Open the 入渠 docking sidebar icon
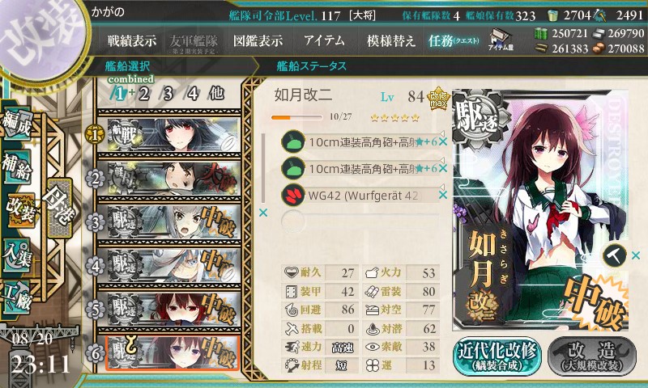This screenshot has height=388, width=648. click(x=17, y=255)
